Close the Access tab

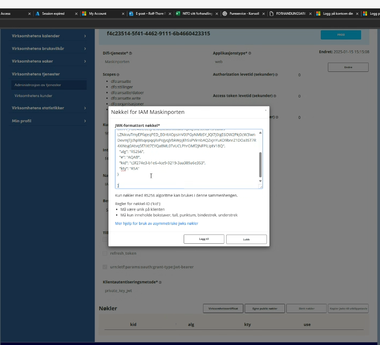point(29,14)
